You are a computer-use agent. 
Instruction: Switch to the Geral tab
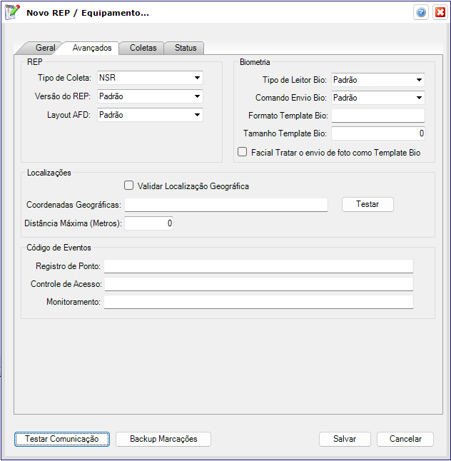coord(46,48)
